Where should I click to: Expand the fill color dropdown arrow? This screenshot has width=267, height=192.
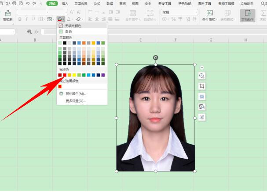(64, 19)
